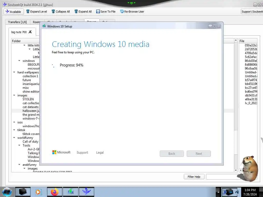Image resolution: width=263 pixels, height=197 pixels.
Task: Open the black folder taskbar icon
Action: [x=23, y=192]
